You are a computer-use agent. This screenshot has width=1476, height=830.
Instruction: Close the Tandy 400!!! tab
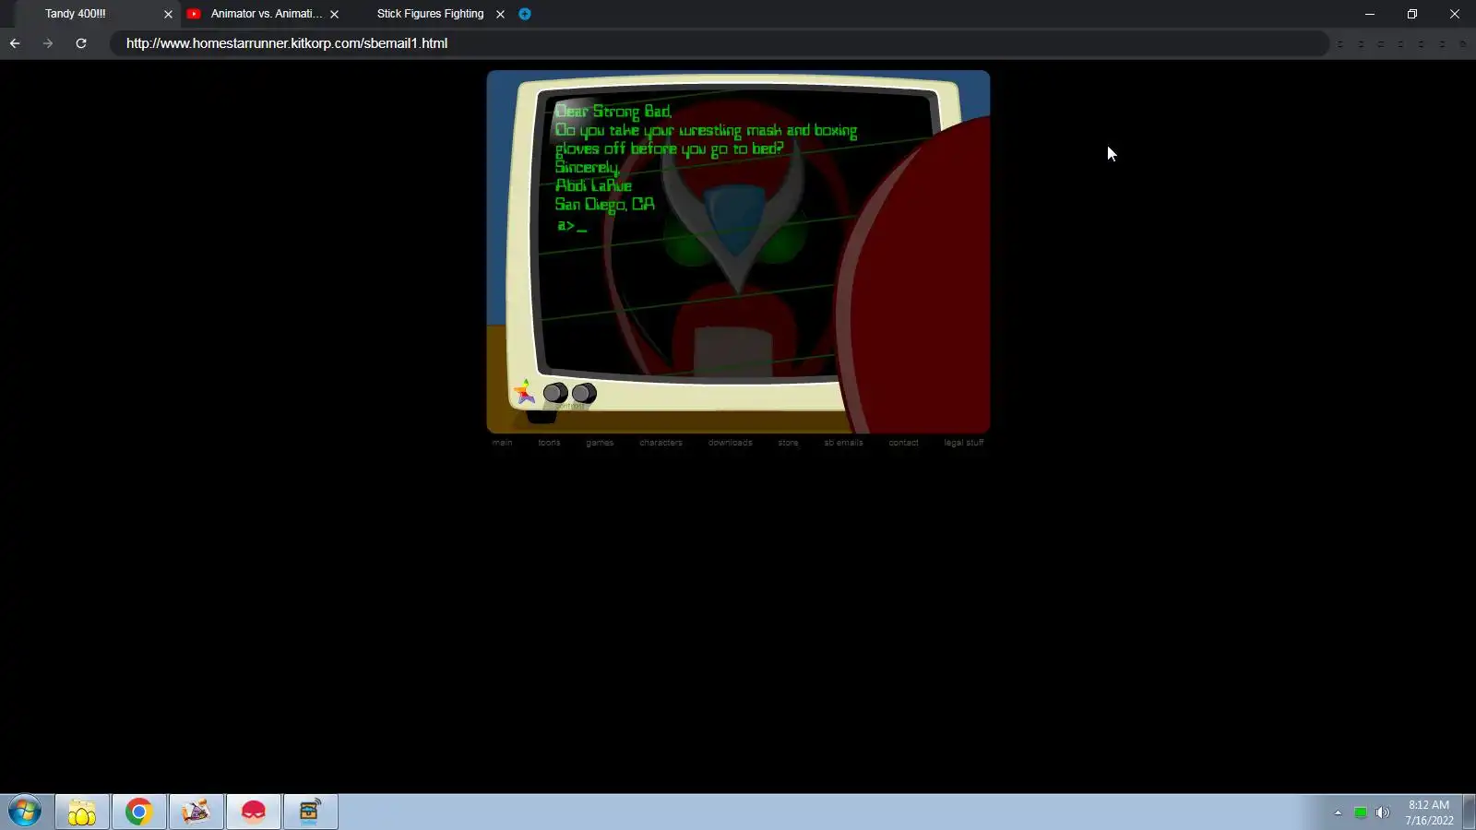point(168,14)
